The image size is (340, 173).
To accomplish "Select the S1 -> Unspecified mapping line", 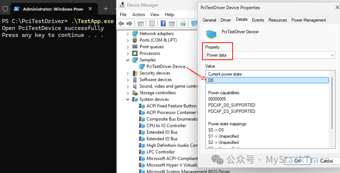I will coord(223,136).
